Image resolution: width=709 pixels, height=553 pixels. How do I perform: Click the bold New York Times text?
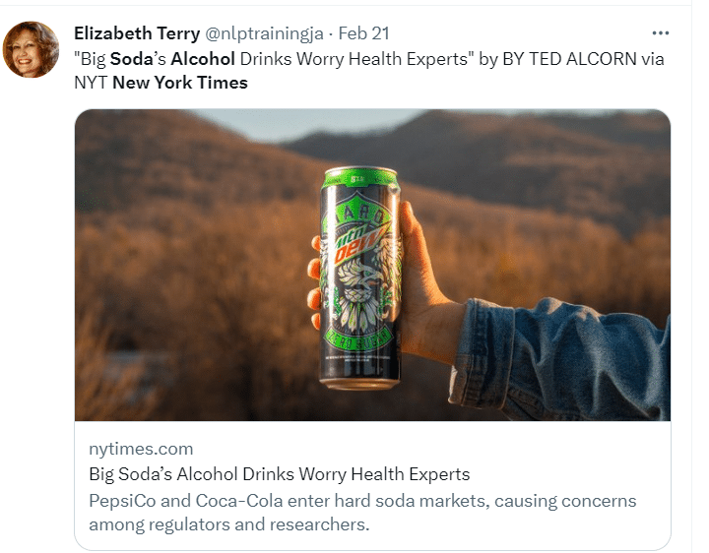coord(180,83)
